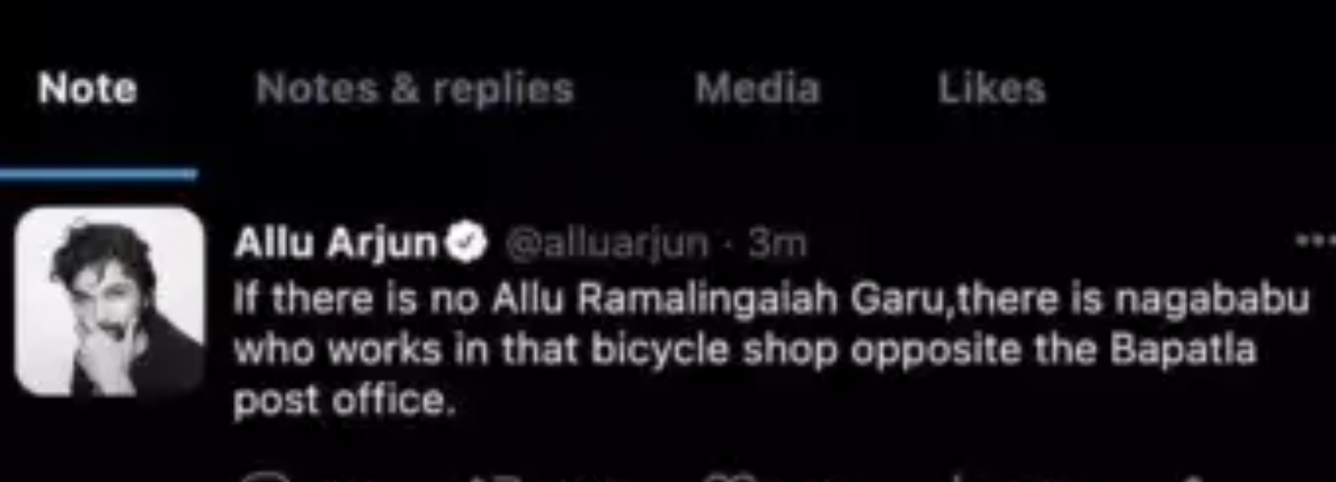The height and width of the screenshot is (482, 1336).
Task: Switch to the Notes & replies tab
Action: pos(415,88)
